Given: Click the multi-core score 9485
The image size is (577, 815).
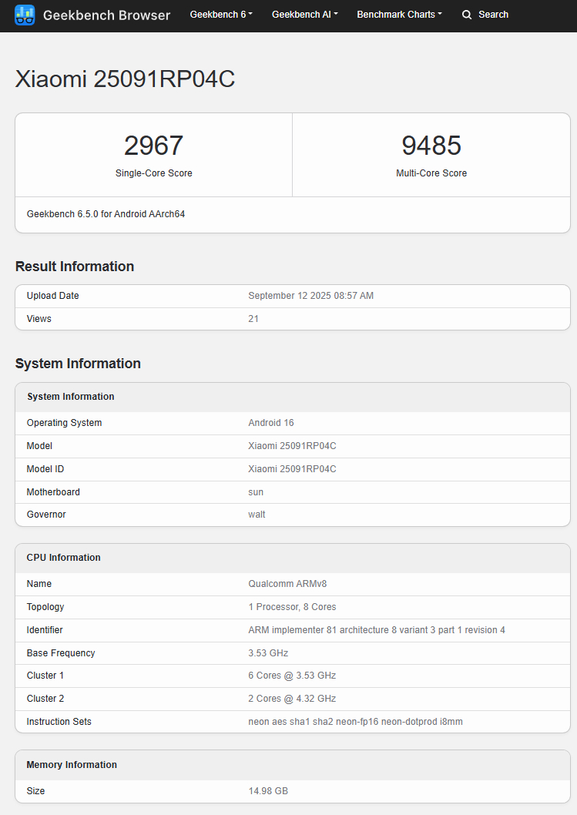Looking at the screenshot, I should (x=431, y=146).
